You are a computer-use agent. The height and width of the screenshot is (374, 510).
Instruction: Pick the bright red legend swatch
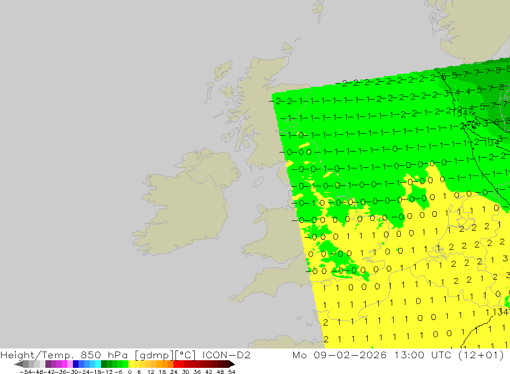tap(176, 364)
